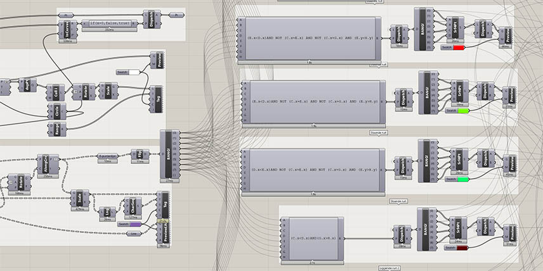The width and height of the screenshot is (543, 271).
Task: Select the Circle component node
Action: click(x=56, y=113)
